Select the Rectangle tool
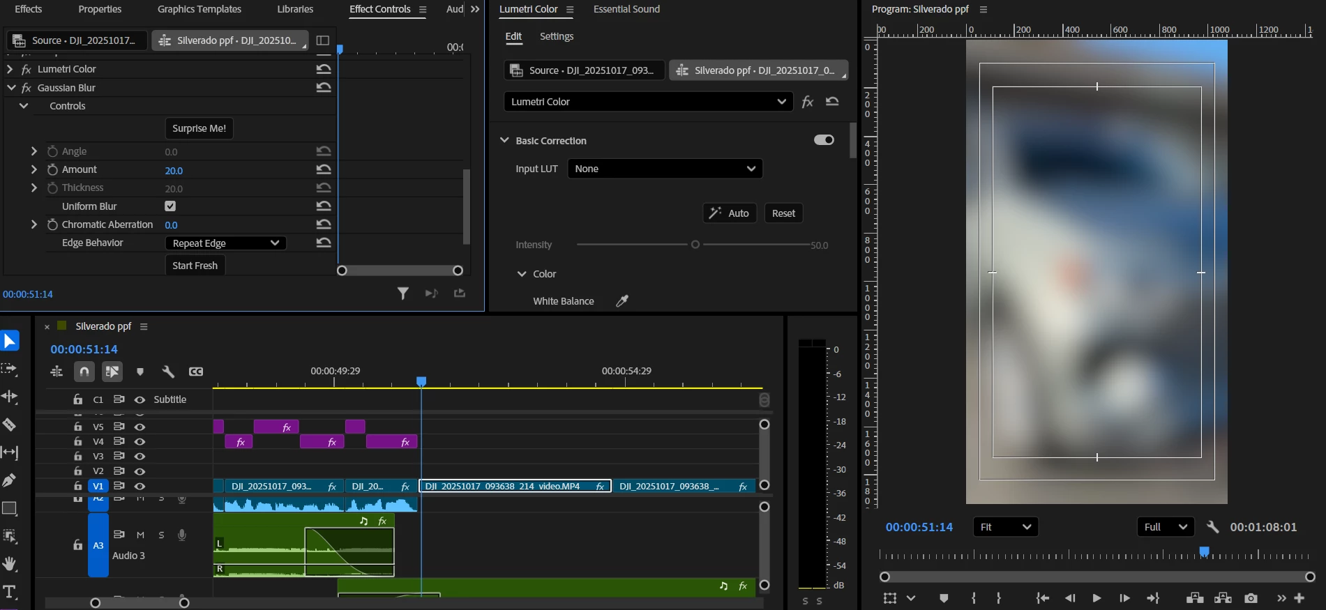1326x610 pixels. pyautogui.click(x=9, y=508)
